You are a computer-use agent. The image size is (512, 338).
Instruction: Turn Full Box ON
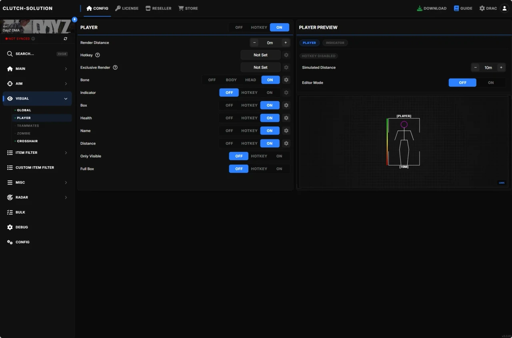tap(279, 169)
